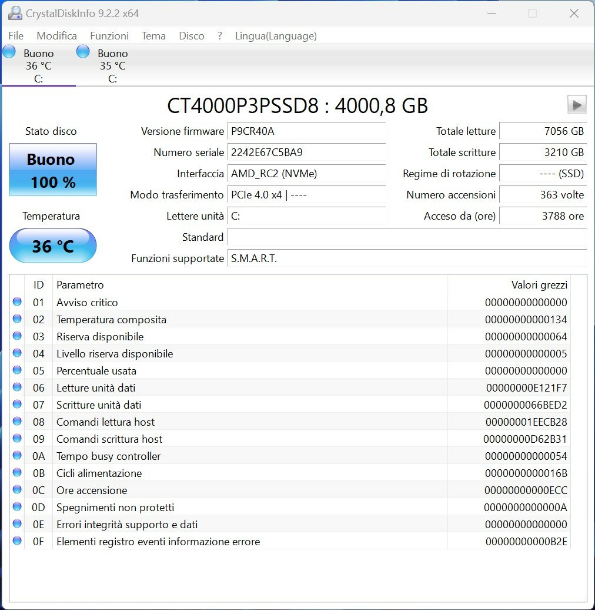This screenshot has height=610, width=595.
Task: Select the raw value 000000000016B
Action: pos(526,473)
